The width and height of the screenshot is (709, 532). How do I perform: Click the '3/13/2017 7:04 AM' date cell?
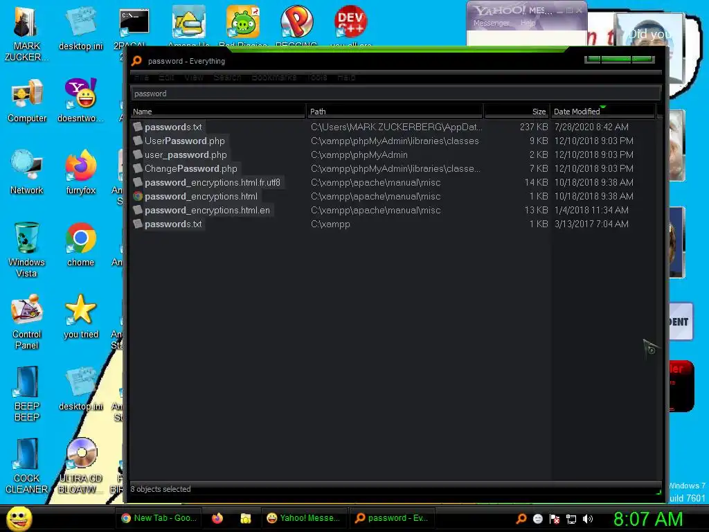(591, 224)
